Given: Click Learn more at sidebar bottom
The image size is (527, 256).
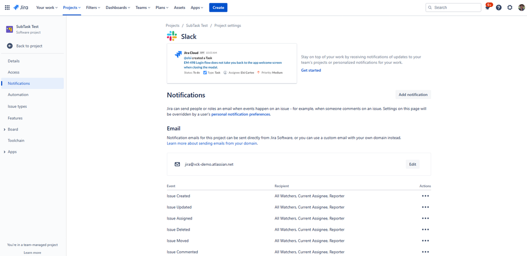Looking at the screenshot, I should coord(32,253).
